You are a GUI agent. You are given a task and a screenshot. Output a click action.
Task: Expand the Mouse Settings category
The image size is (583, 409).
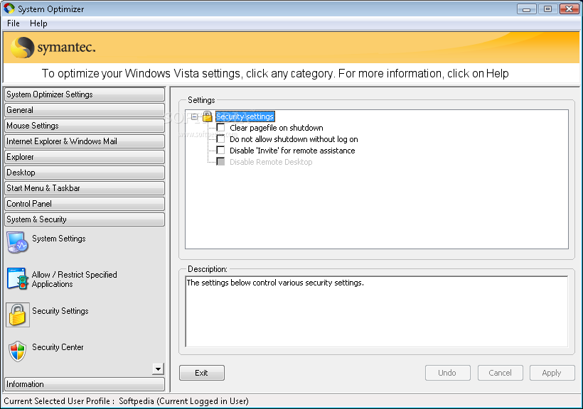click(85, 126)
